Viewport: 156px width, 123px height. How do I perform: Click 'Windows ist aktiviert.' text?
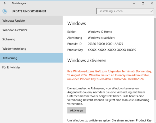coord(102,38)
